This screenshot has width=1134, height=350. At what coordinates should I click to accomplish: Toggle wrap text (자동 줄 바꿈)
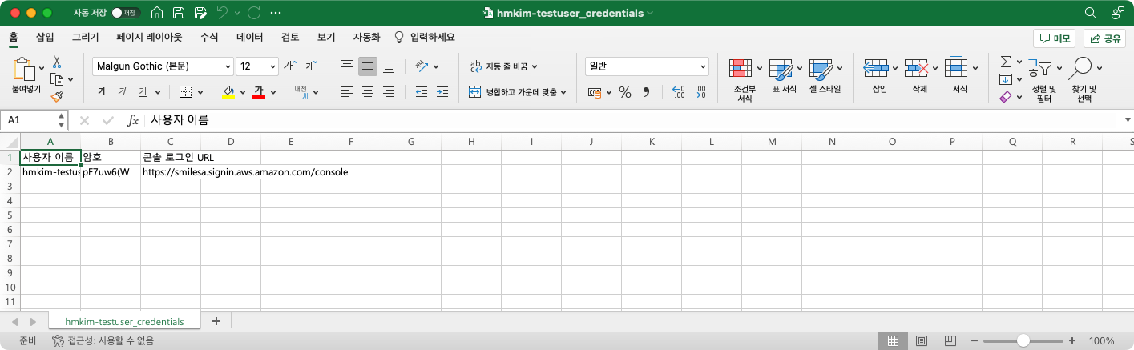(503, 66)
